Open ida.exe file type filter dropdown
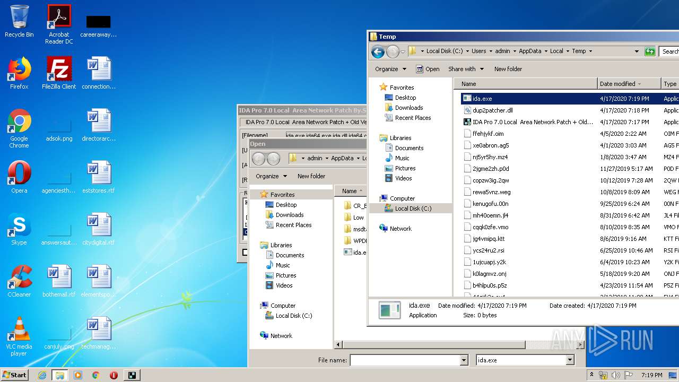Screen dimensions: 679x382 570,360
